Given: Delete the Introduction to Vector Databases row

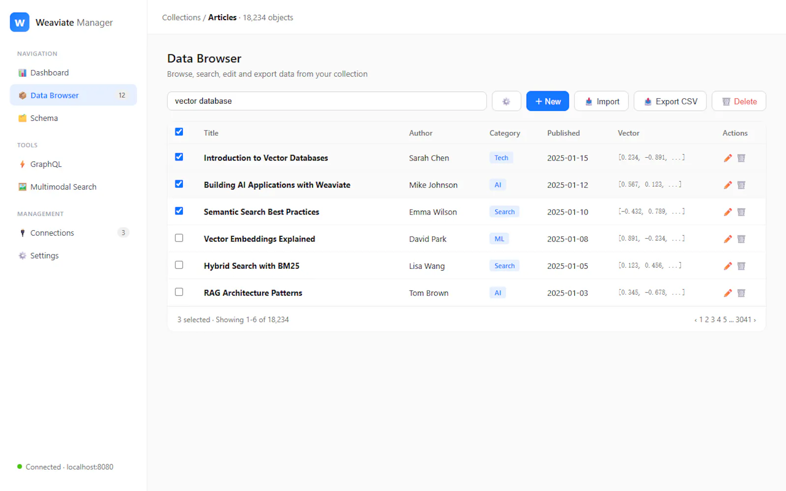Looking at the screenshot, I should point(741,158).
